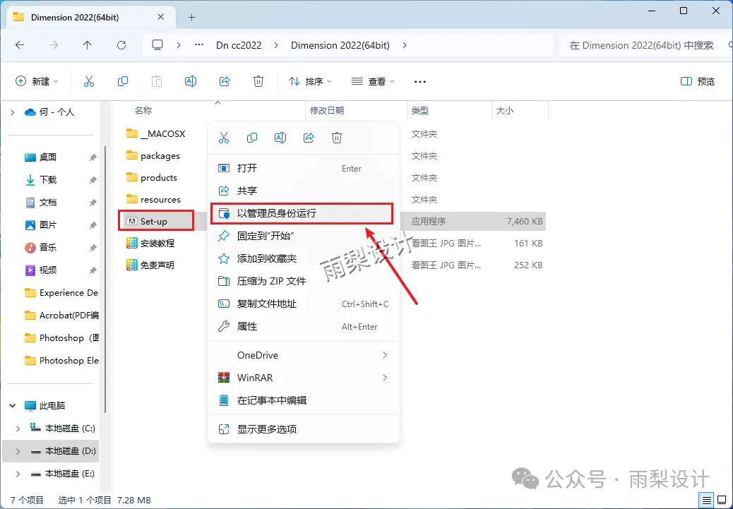The image size is (733, 509).
Task: Open a new tab with plus button
Action: click(x=191, y=17)
